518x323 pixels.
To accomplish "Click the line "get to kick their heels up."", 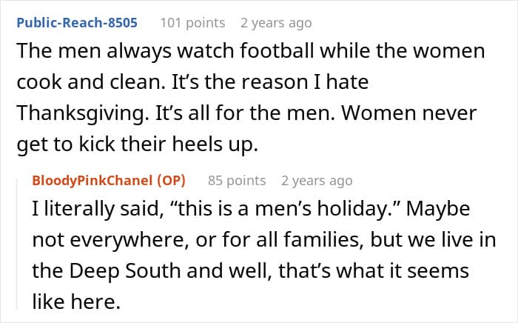I will coord(138,145).
